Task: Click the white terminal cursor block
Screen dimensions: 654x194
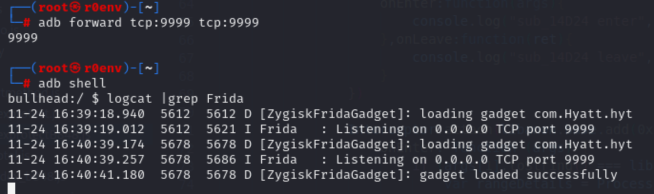Action: (x=11, y=189)
